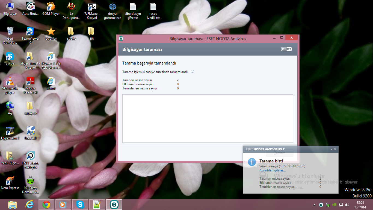Select the TeamViewer 9 desktop icon
The width and height of the screenshot is (373, 210).
pyautogui.click(x=30, y=36)
